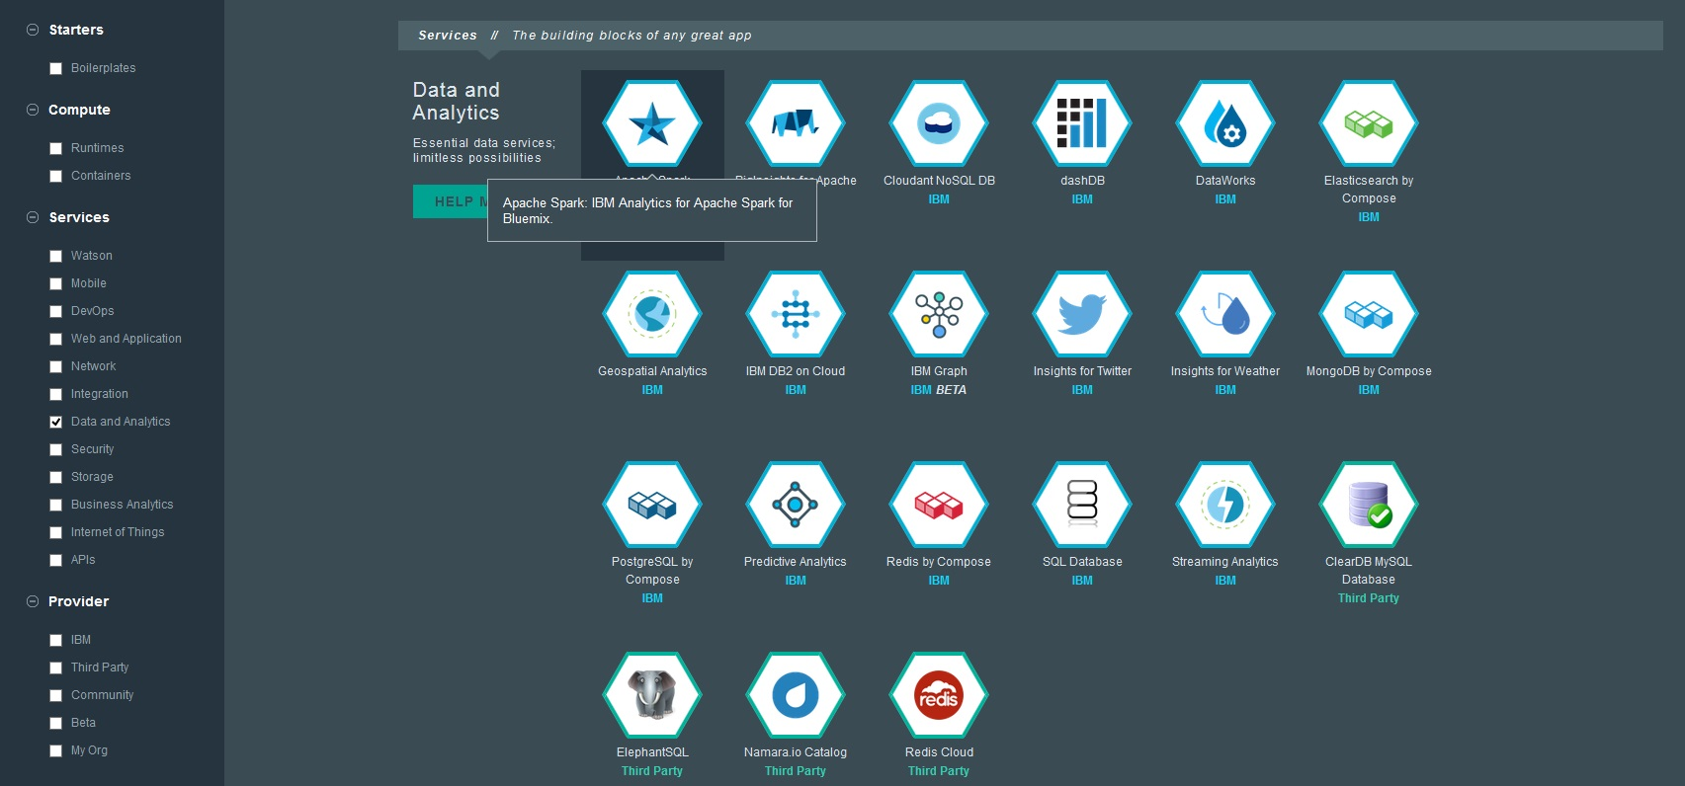Toggle the DevOps checkbox
The width and height of the screenshot is (1685, 786).
(x=56, y=312)
